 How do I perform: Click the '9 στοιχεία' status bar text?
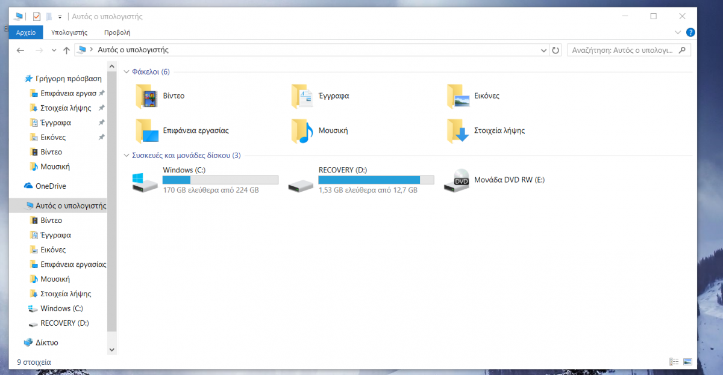[34, 362]
